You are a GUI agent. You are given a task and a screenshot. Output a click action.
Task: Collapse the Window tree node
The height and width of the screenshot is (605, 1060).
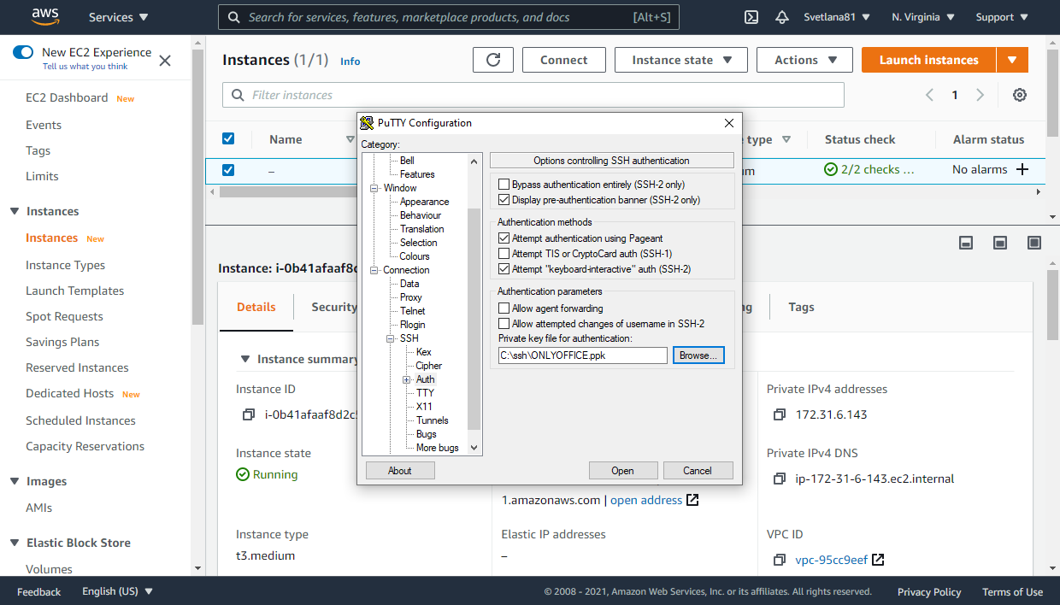374,188
